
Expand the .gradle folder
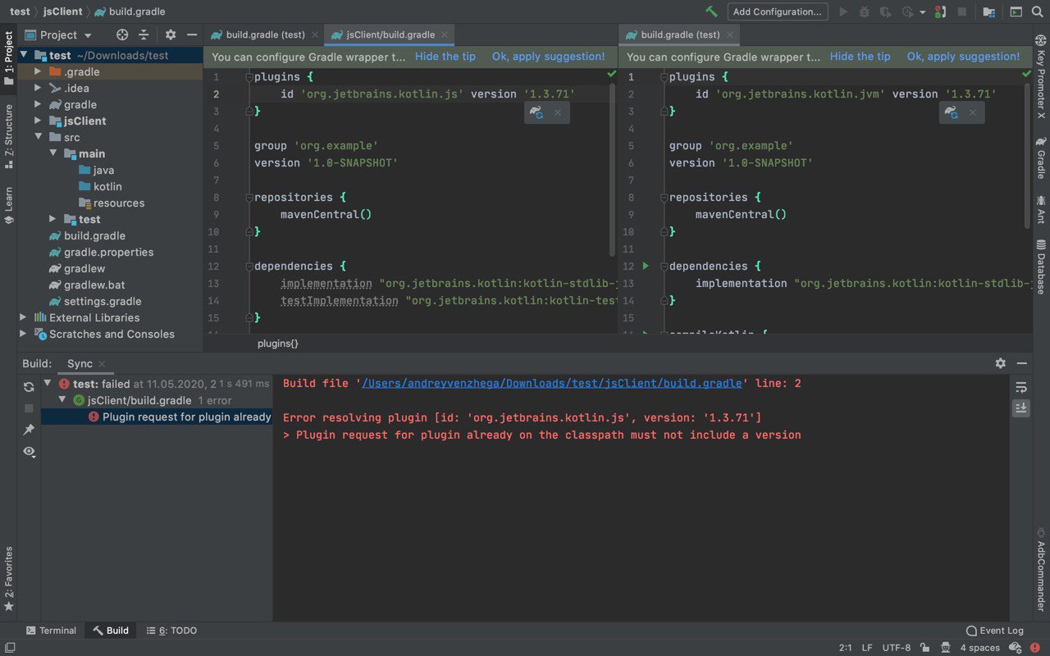coord(38,71)
